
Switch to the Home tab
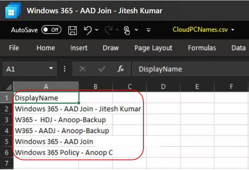(x=46, y=48)
